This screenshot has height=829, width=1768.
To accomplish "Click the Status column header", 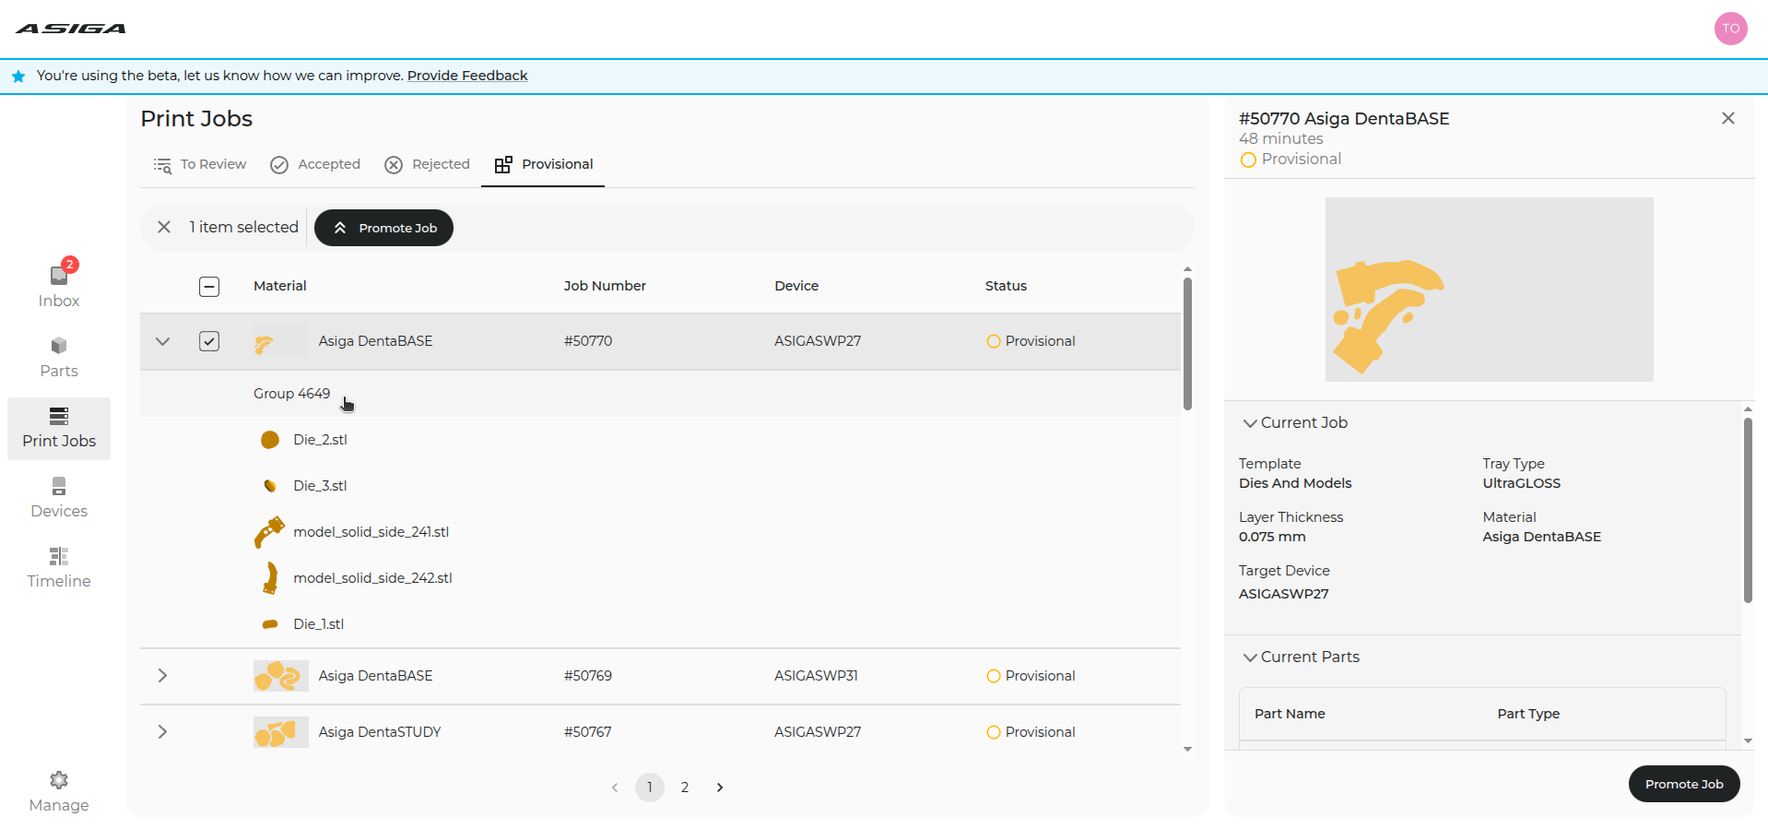I will [1006, 286].
